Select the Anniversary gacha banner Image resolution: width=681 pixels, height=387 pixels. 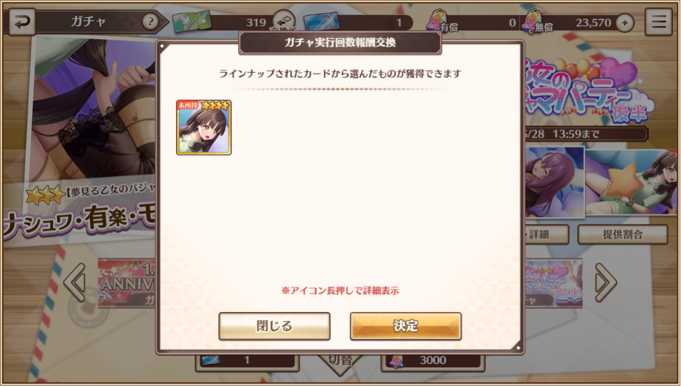click(x=126, y=283)
